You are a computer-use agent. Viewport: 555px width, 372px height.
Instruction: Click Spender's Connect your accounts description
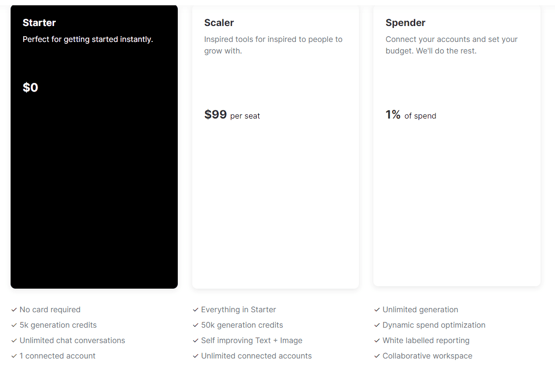pos(451,45)
